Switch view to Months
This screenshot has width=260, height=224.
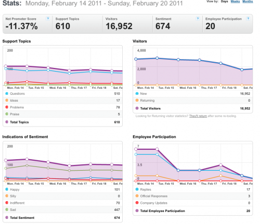248,2
